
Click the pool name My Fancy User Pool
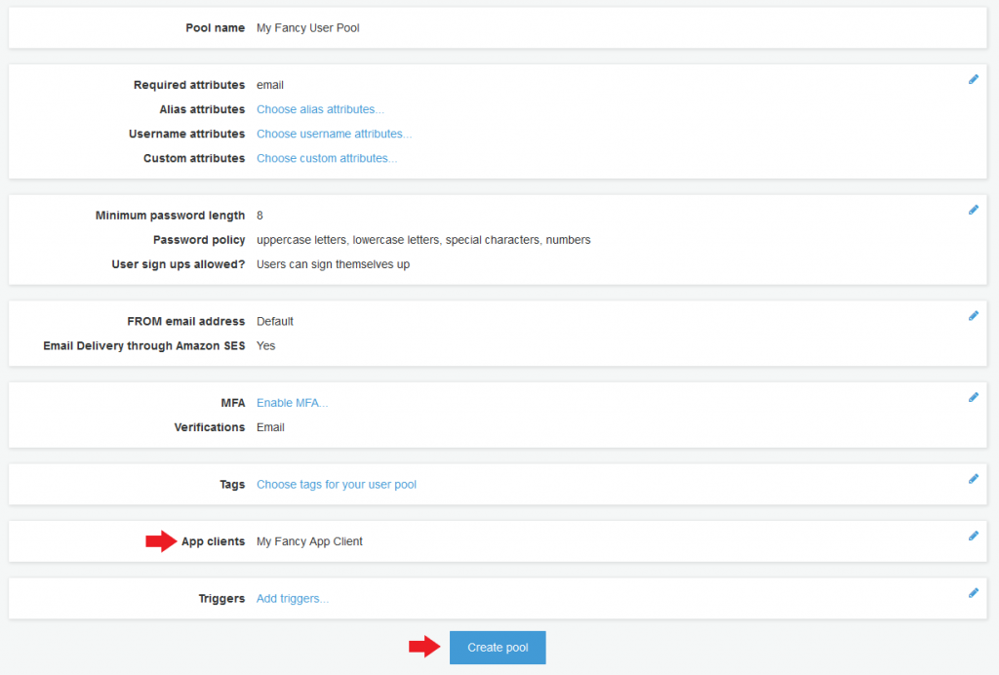click(x=307, y=28)
